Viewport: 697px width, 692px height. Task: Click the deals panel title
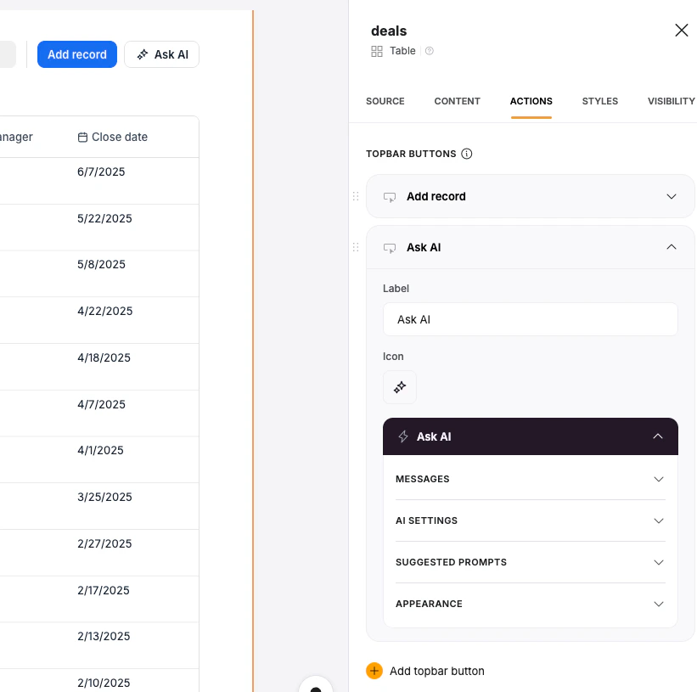(389, 31)
